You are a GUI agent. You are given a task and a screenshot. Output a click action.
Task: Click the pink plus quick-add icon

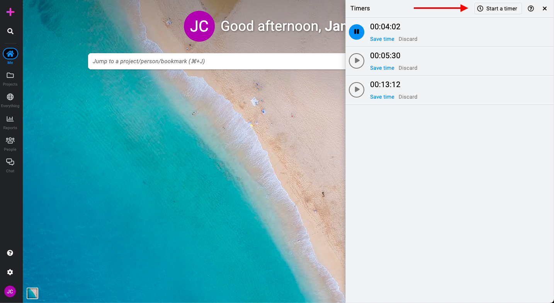click(x=10, y=12)
